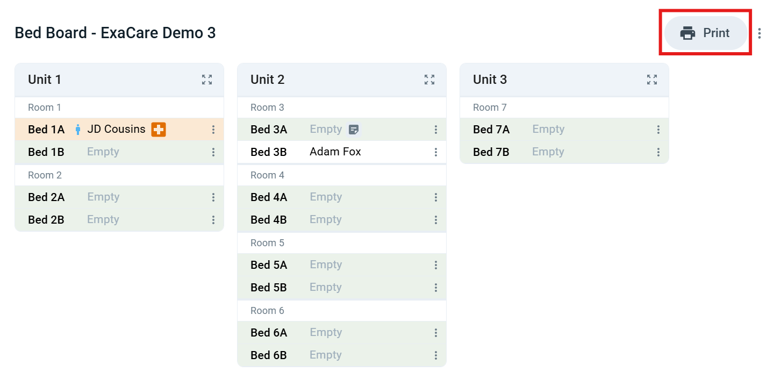Select the empty Bed 7B row
This screenshot has width=781, height=379.
point(564,152)
